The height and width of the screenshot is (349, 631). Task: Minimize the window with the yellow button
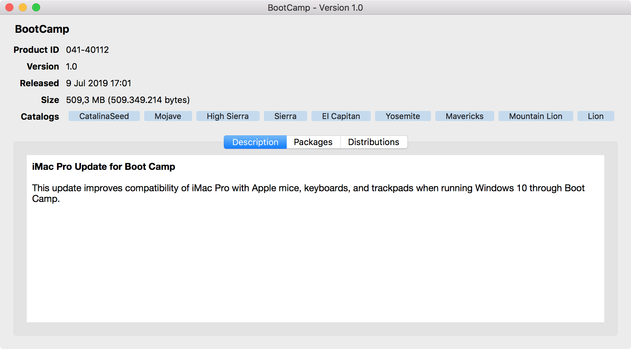[x=23, y=7]
